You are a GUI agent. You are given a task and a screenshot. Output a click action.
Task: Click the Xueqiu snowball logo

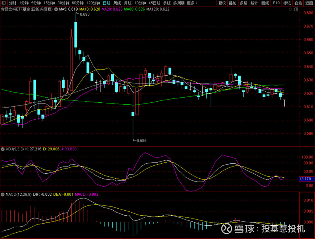[226, 228]
